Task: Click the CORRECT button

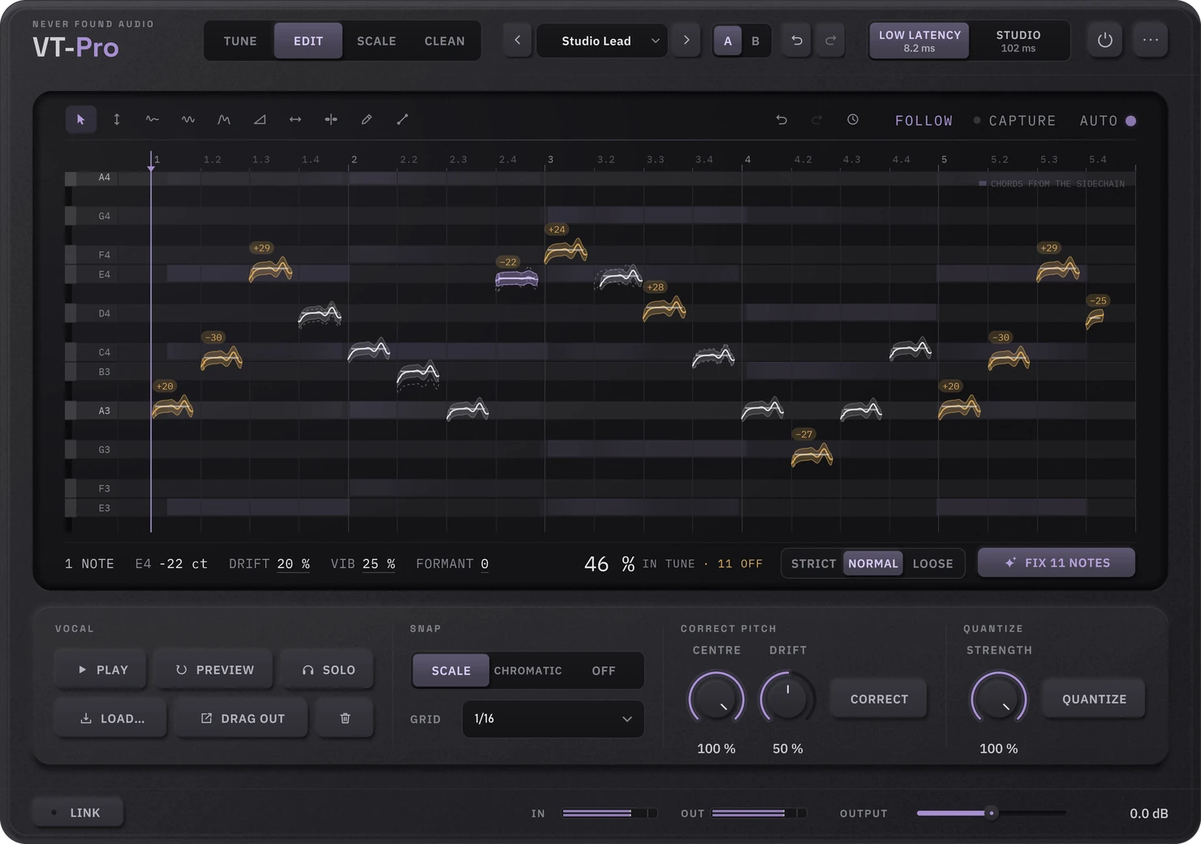Action: [x=879, y=699]
